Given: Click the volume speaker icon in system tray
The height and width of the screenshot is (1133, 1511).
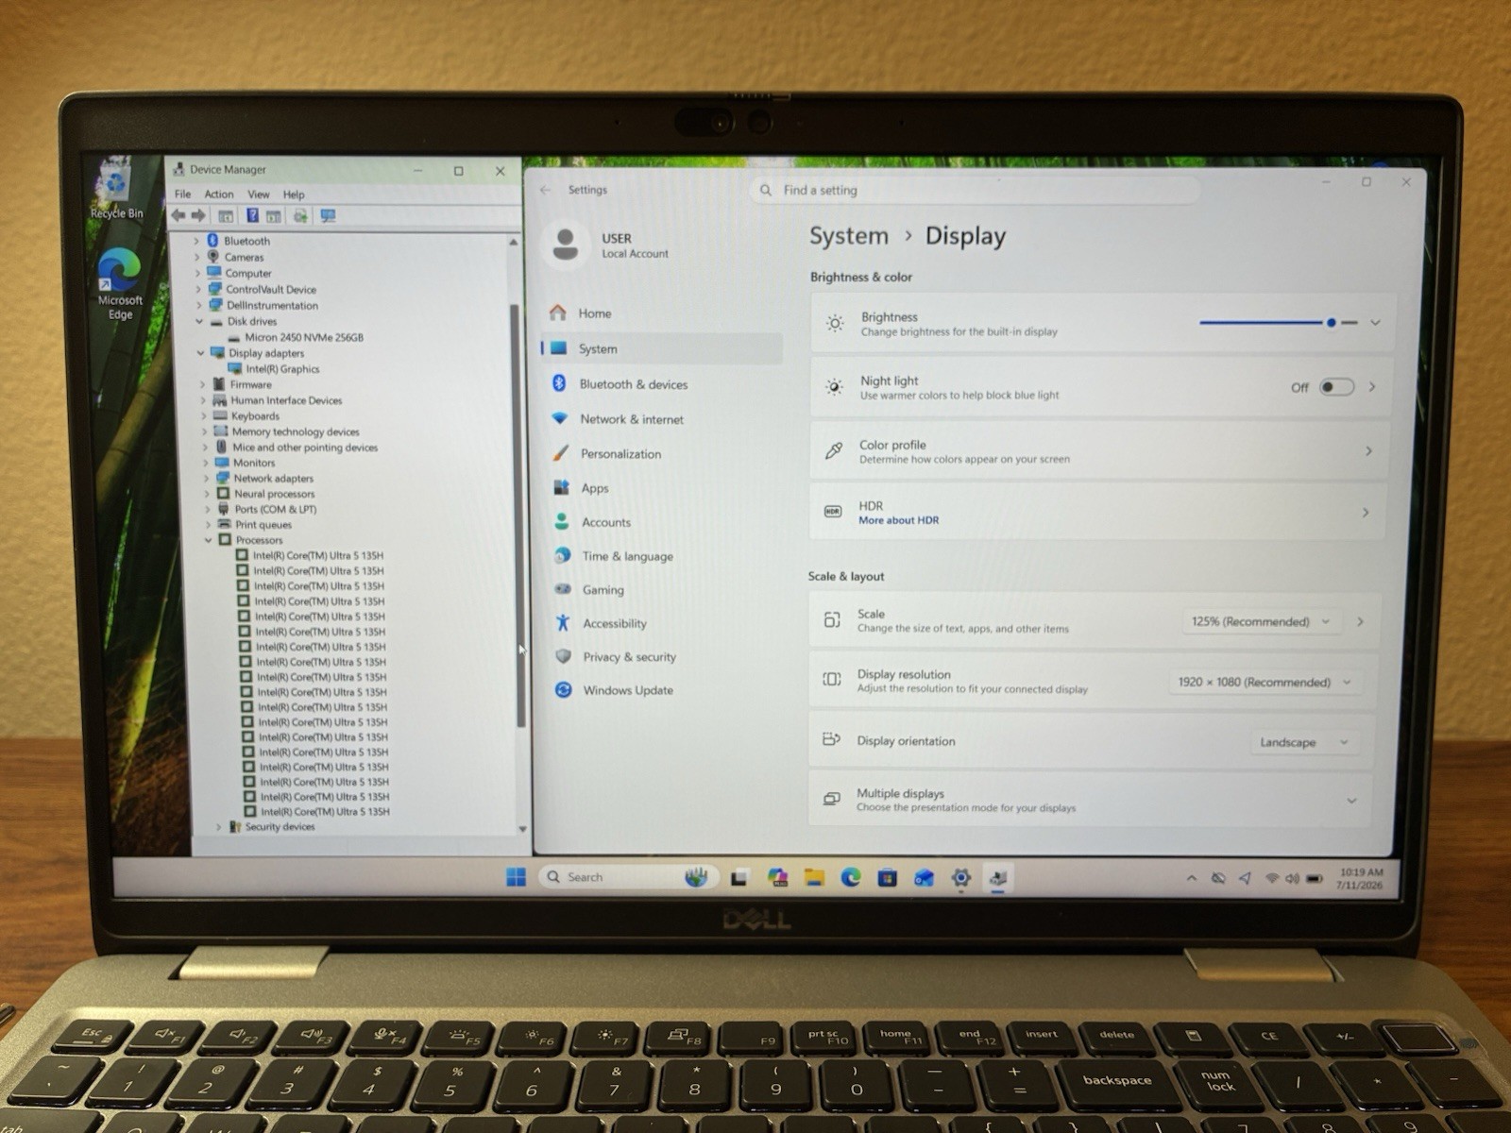Looking at the screenshot, I should 1292,879.
